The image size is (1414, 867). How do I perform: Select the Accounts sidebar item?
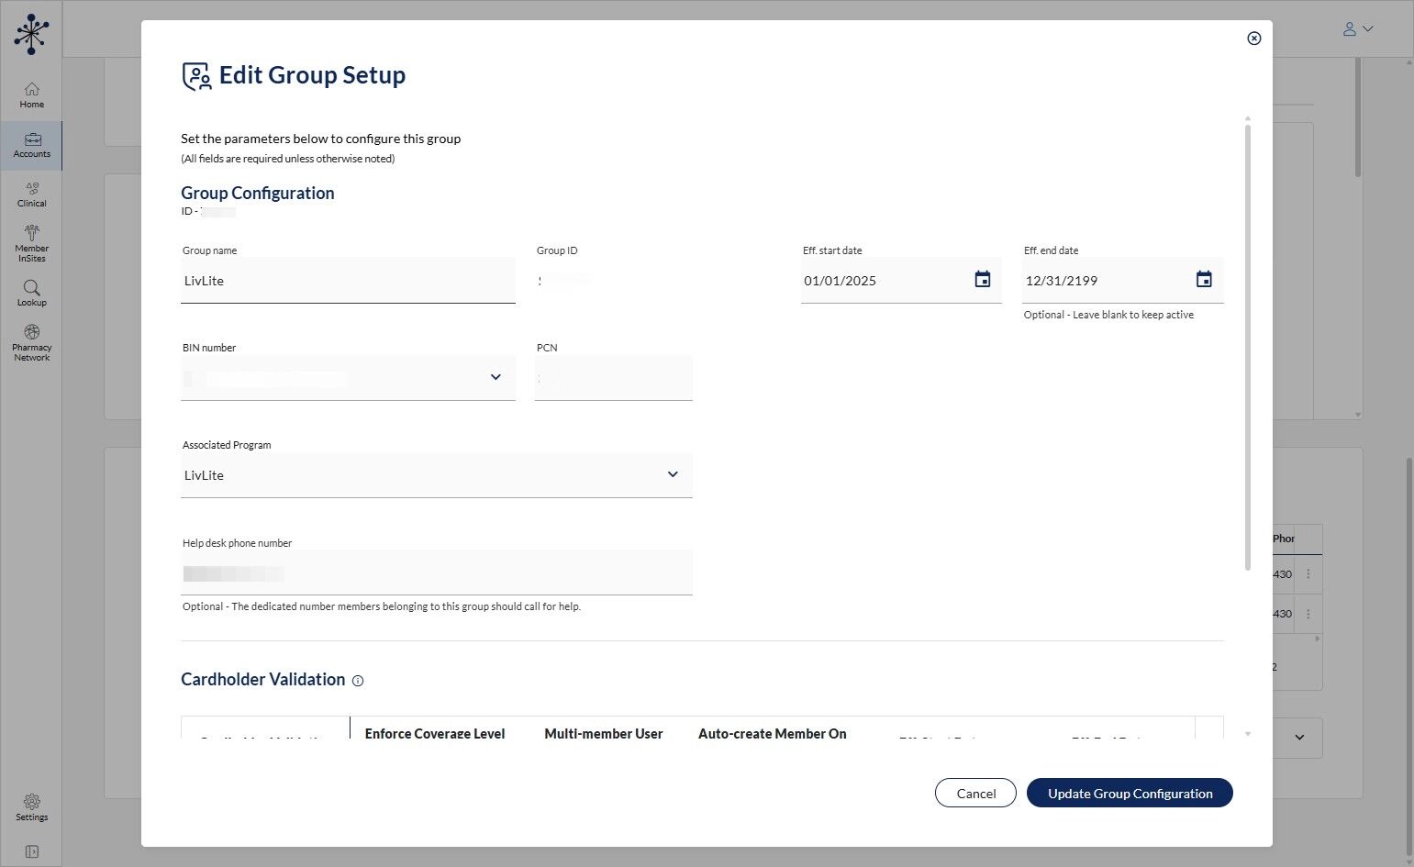coord(31,145)
